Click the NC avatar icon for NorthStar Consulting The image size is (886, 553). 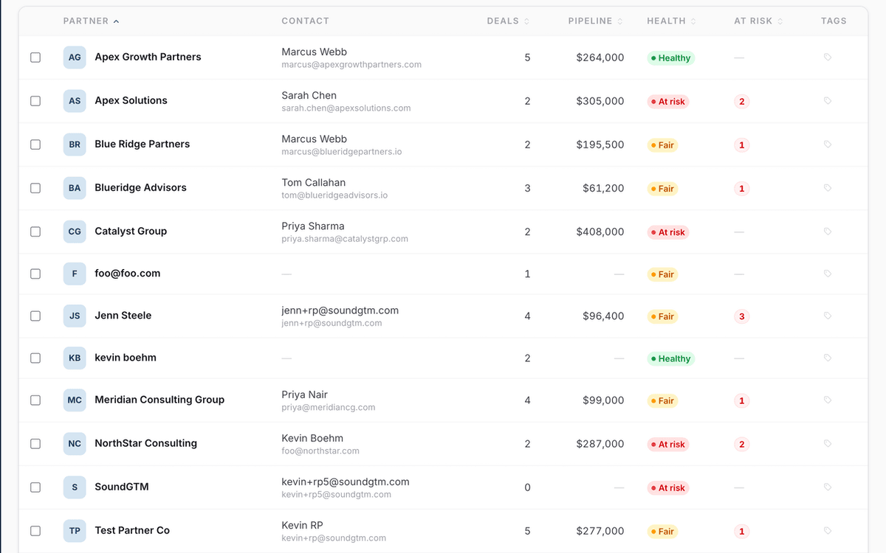[x=75, y=444]
